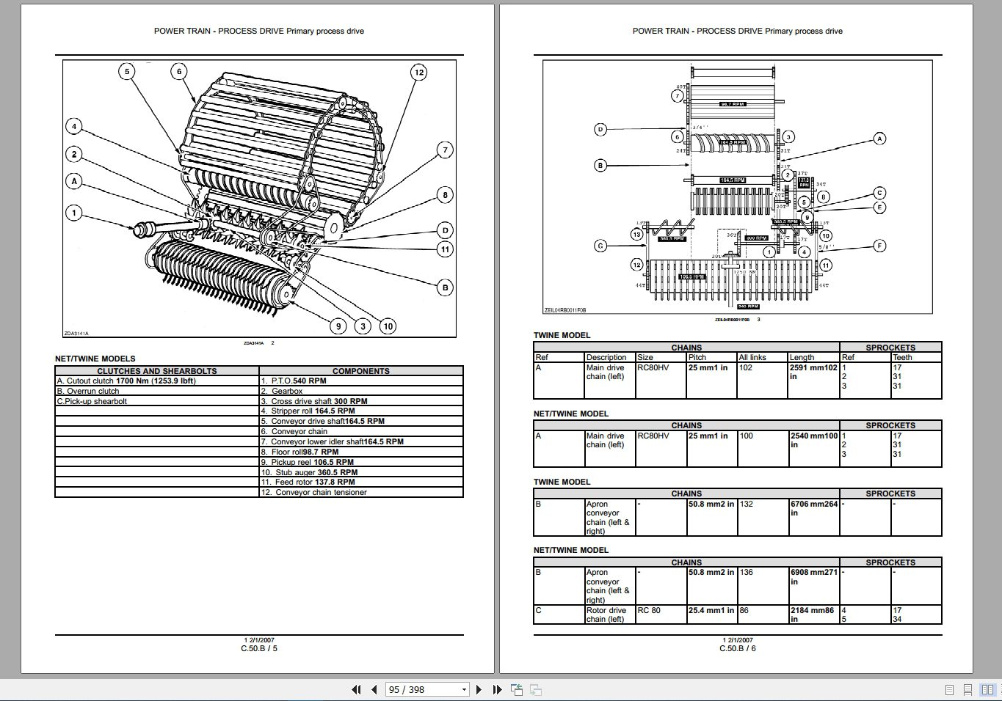
Task: Toggle the two-page side-by-side view mode
Action: click(988, 690)
